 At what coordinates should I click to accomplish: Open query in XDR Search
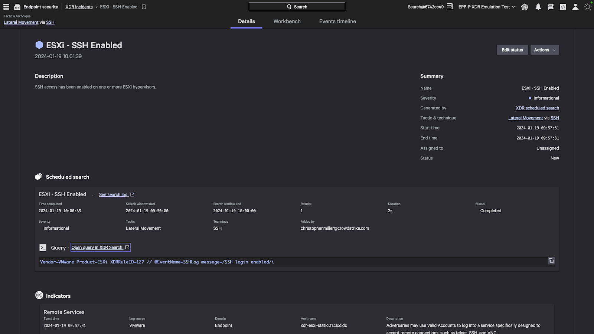pyautogui.click(x=100, y=248)
